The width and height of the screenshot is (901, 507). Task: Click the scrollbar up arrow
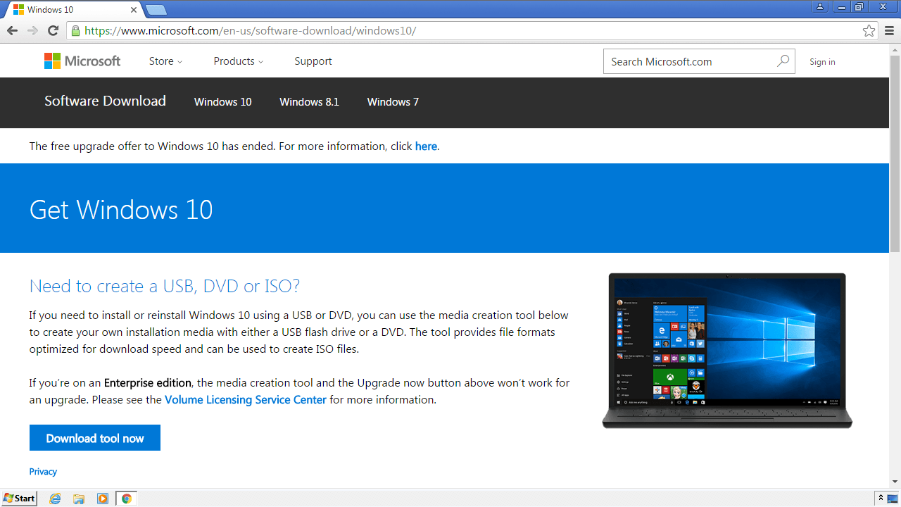tap(895, 49)
